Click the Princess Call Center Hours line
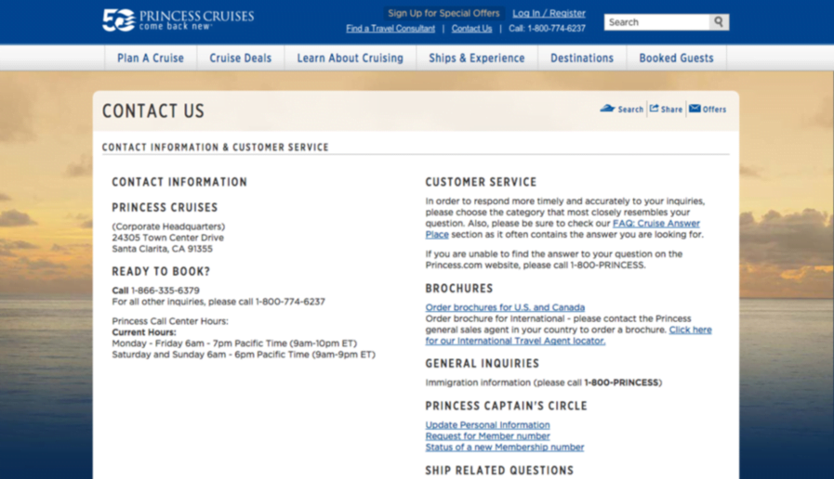The width and height of the screenshot is (834, 479). pos(169,321)
